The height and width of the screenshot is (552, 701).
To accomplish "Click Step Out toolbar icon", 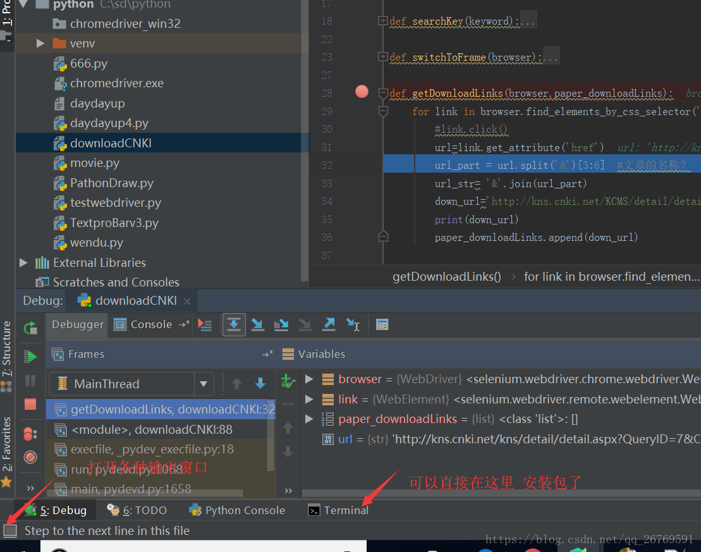I will tap(329, 325).
